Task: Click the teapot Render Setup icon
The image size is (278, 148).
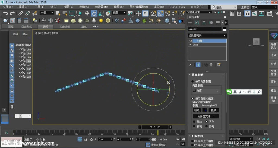Action: point(5,21)
